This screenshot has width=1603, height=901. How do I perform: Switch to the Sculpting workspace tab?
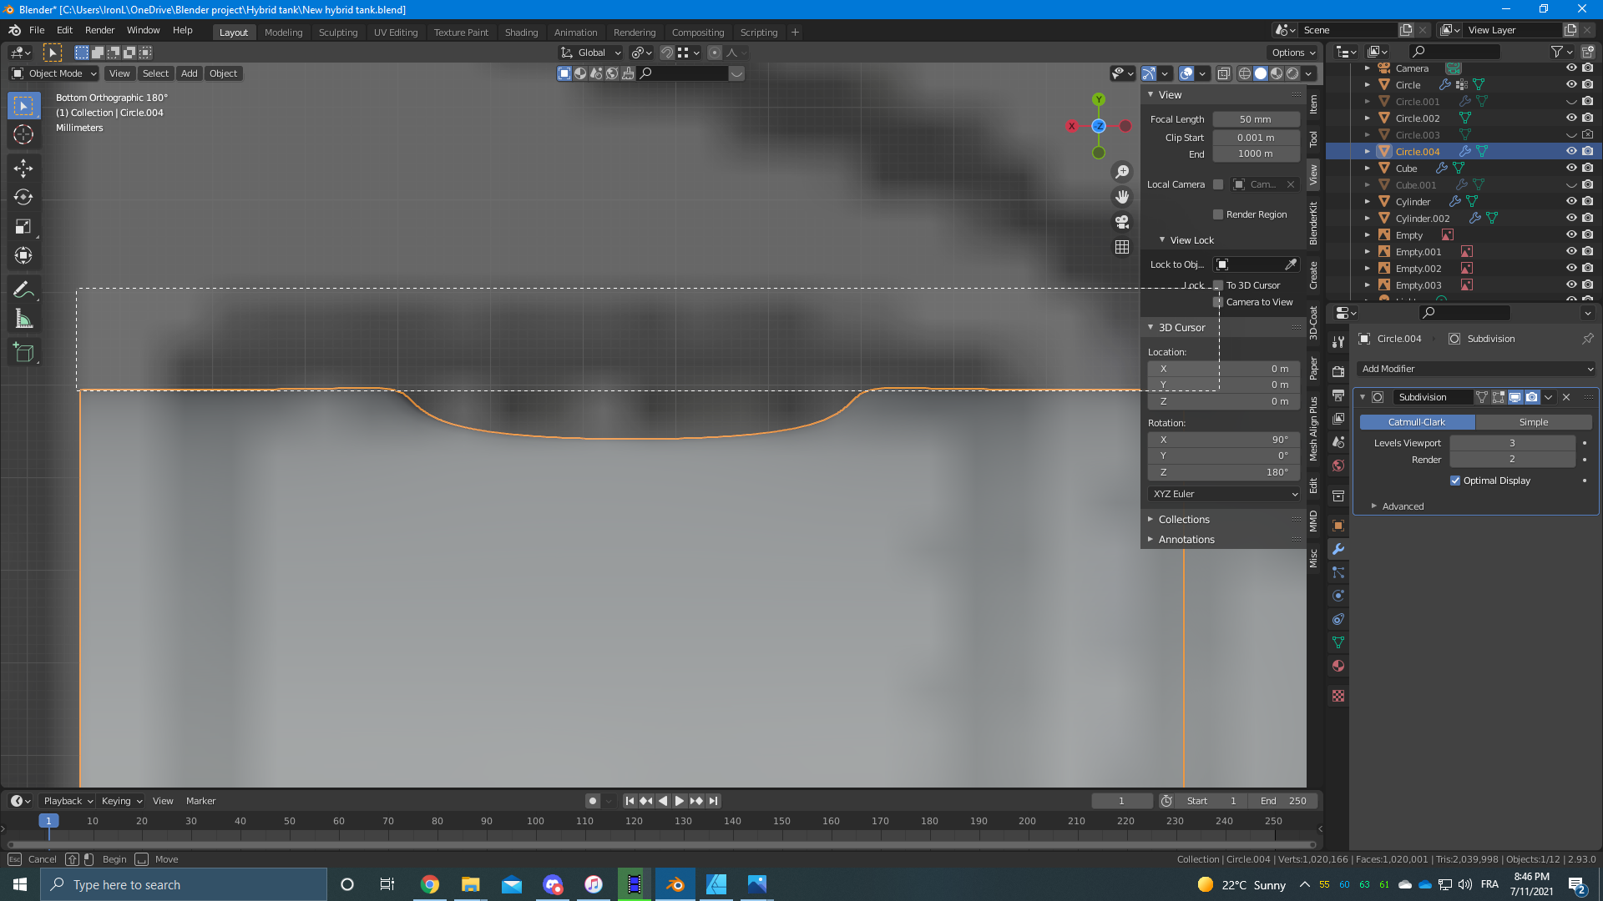point(337,33)
